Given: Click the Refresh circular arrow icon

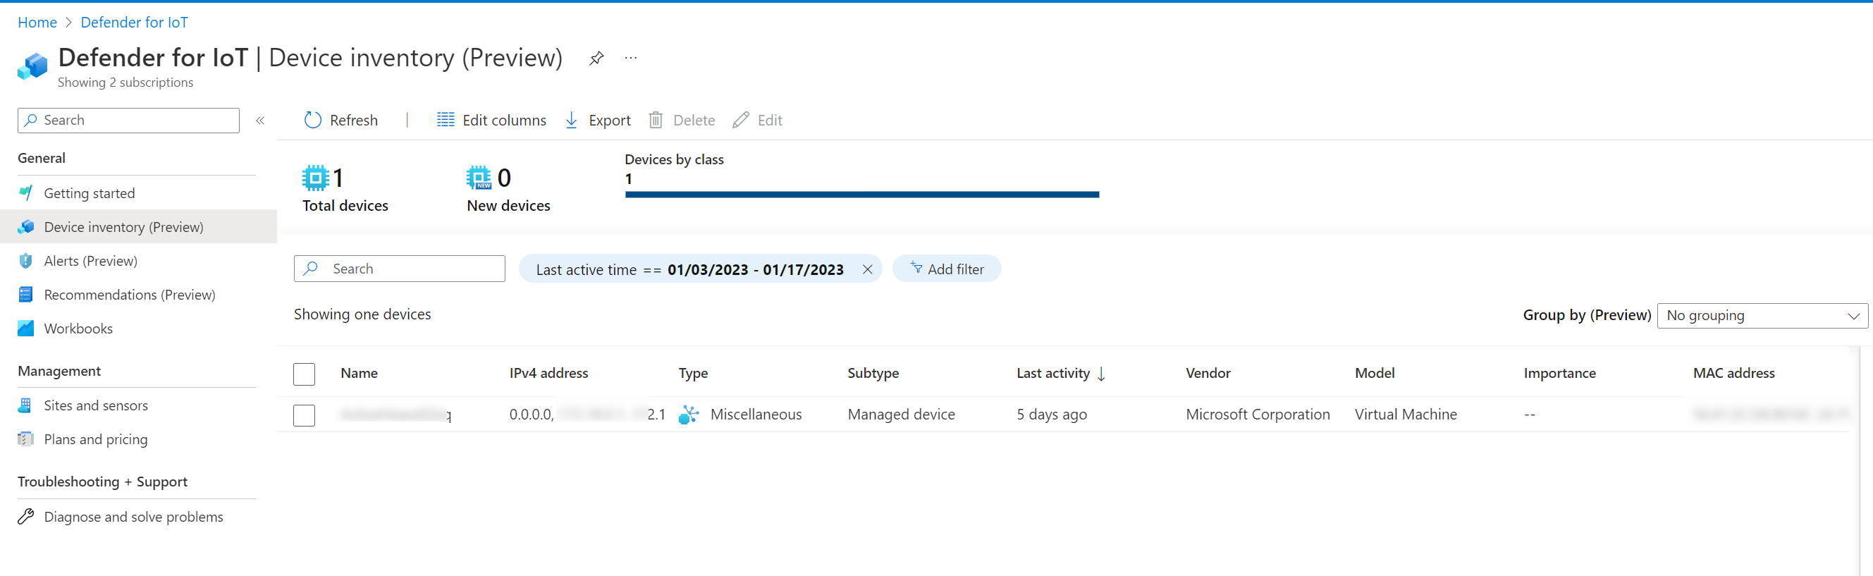Looking at the screenshot, I should (x=313, y=120).
